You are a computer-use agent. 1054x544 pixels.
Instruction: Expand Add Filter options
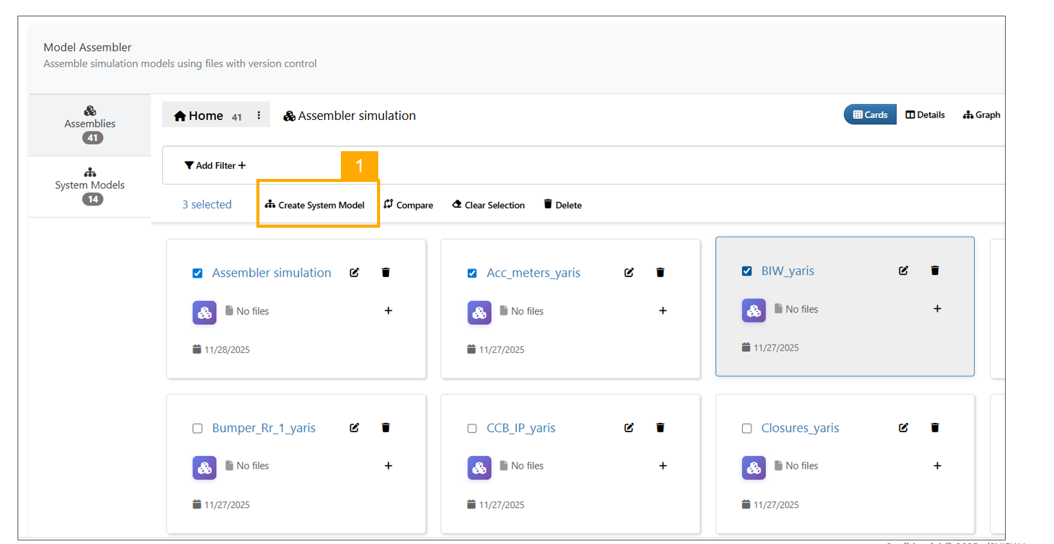point(215,166)
